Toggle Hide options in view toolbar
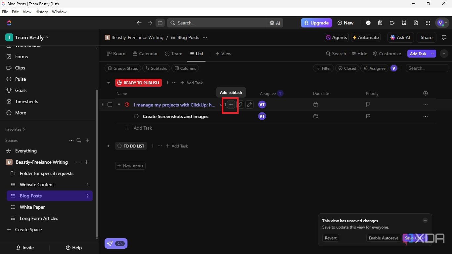This screenshot has height=254, width=452. pyautogui.click(x=359, y=54)
